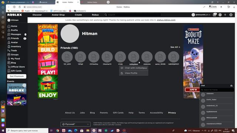Open Terms footer link

coord(141,113)
